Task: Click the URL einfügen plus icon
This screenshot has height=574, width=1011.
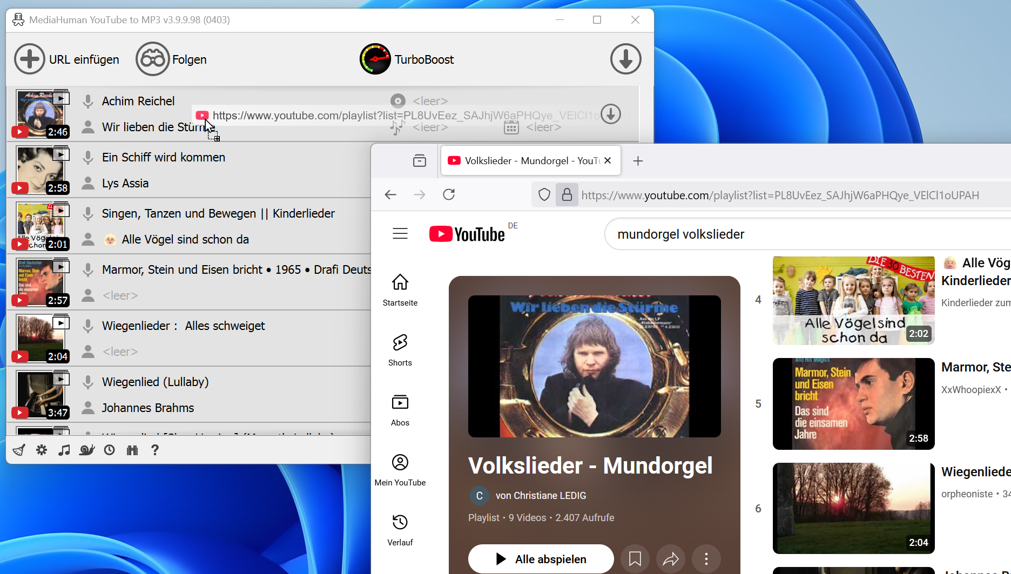Action: (x=30, y=59)
